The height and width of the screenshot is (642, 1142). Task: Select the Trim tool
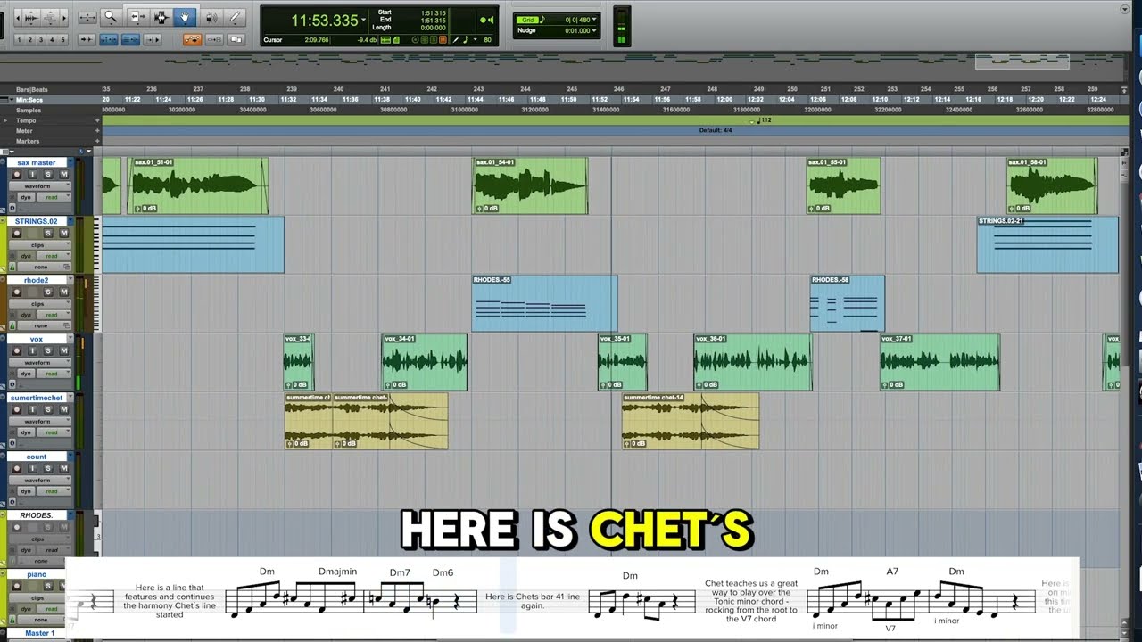(137, 17)
